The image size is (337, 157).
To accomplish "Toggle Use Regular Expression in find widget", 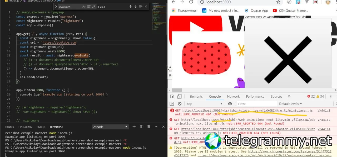I will click(x=93, y=7).
